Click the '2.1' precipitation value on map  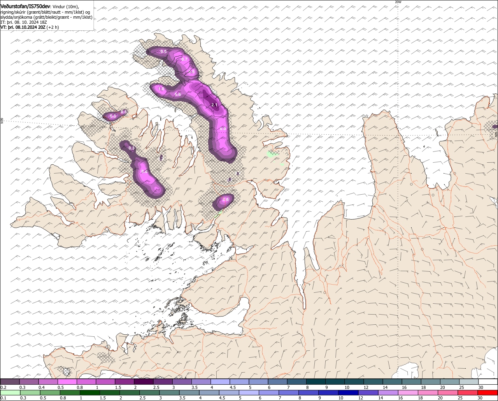click(x=214, y=105)
